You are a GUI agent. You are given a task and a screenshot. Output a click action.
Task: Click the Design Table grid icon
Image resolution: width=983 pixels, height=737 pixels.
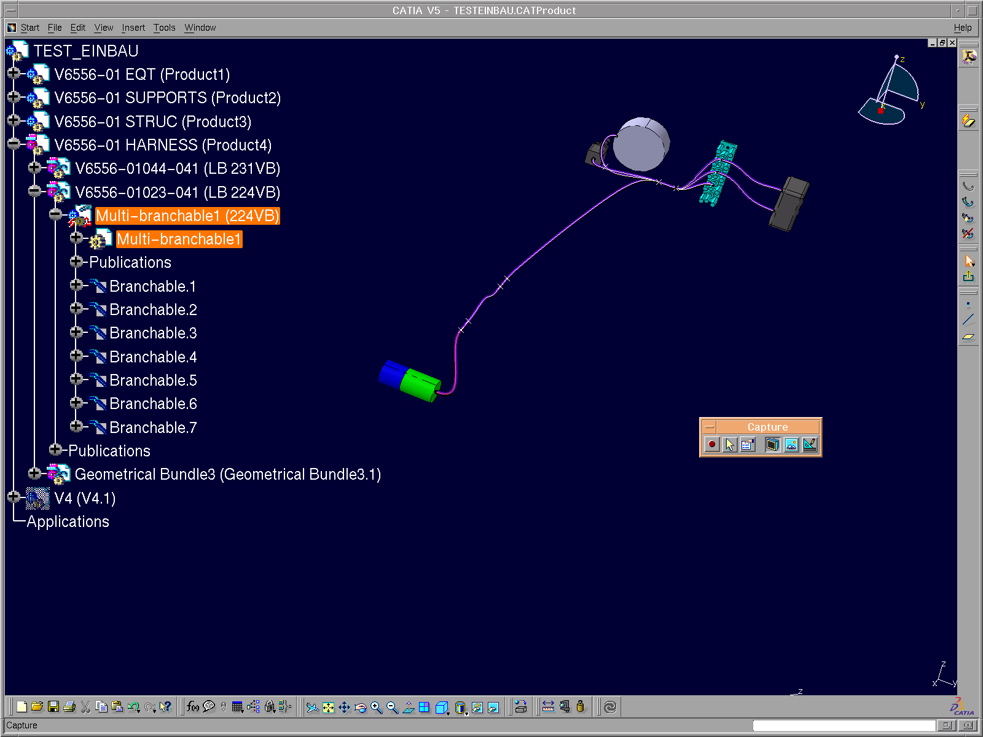tap(238, 707)
